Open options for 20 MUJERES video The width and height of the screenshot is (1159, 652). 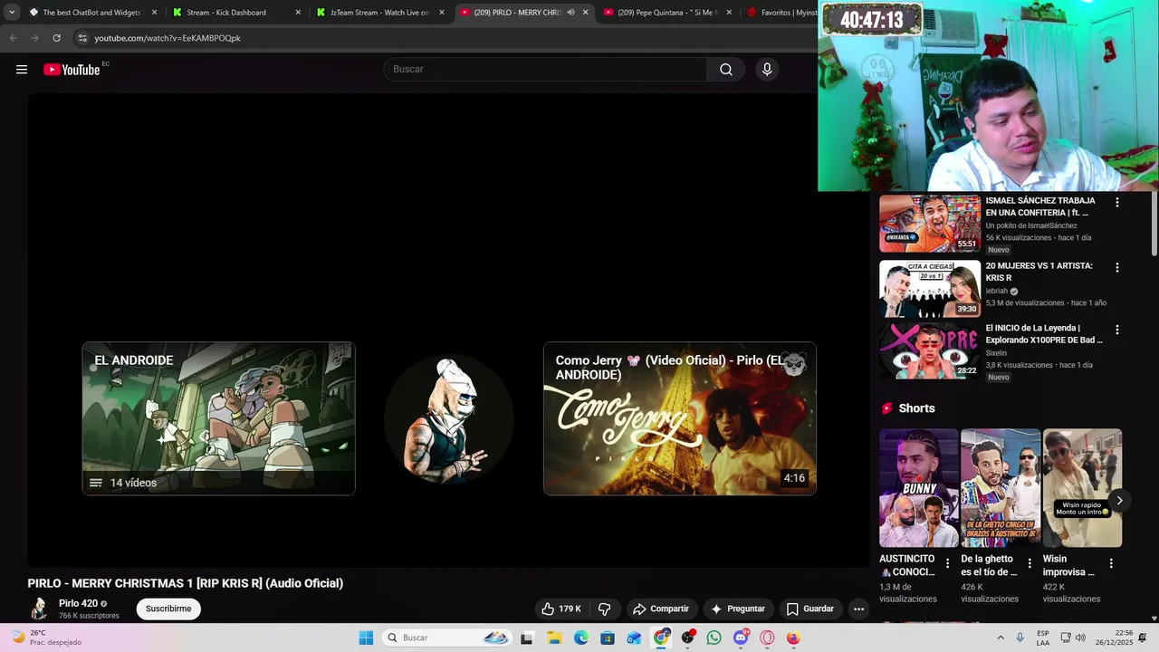[x=1116, y=268]
